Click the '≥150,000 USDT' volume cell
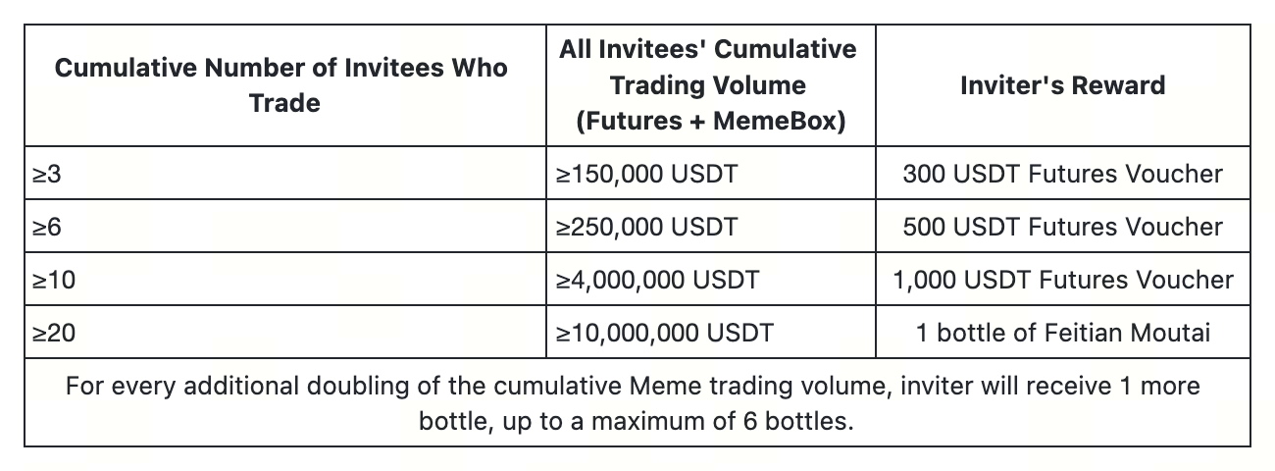The height and width of the screenshot is (471, 1275). click(x=646, y=175)
